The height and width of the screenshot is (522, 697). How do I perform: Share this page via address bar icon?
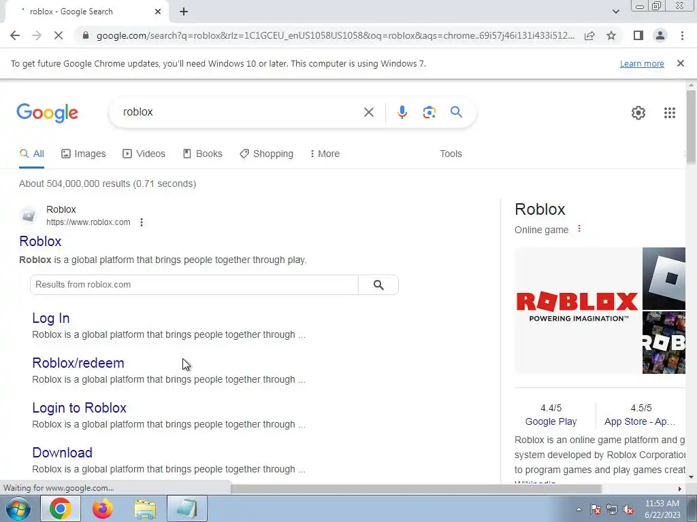[x=589, y=35]
